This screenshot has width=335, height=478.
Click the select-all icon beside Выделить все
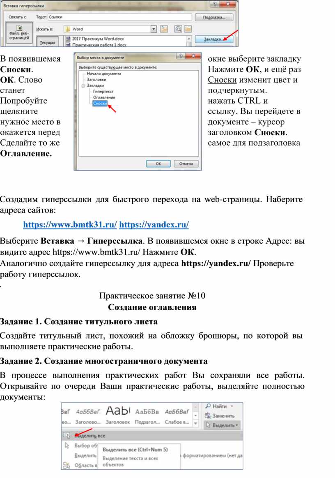(67, 436)
